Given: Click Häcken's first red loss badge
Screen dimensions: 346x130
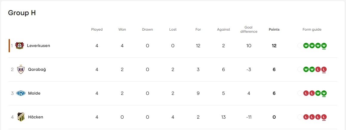Looking at the screenshot, I should coord(306,117).
